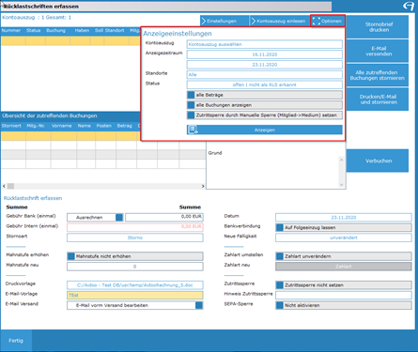Screen dimensions: 418x352
Task: Click left arrow of bookings table scrollbar
Action: click(4, 186)
